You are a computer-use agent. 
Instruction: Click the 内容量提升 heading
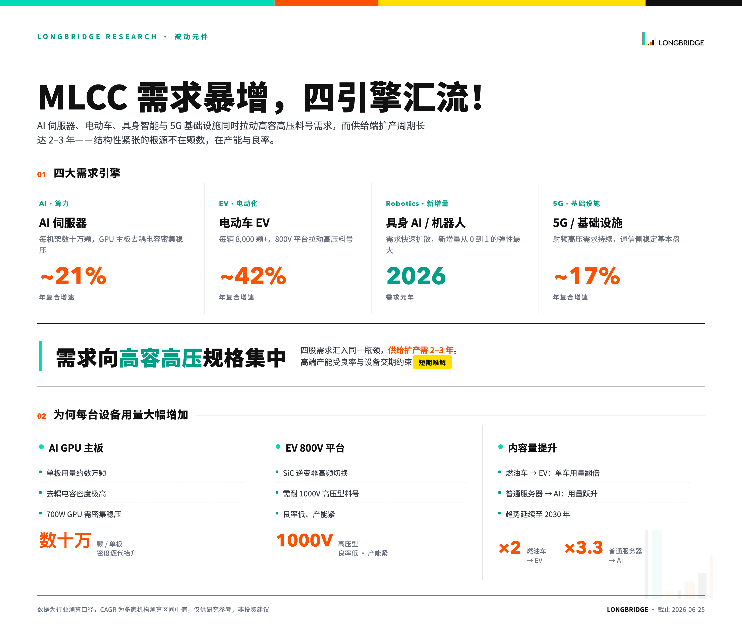coord(532,448)
